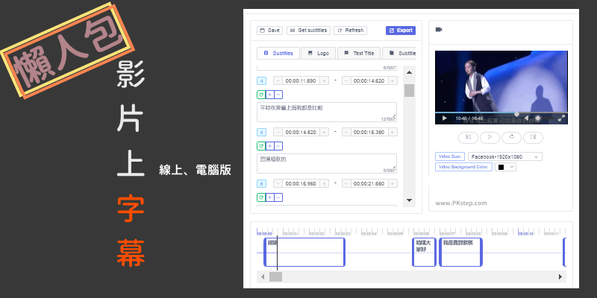Click the video camera icon
The image size is (597, 298).
point(439,30)
